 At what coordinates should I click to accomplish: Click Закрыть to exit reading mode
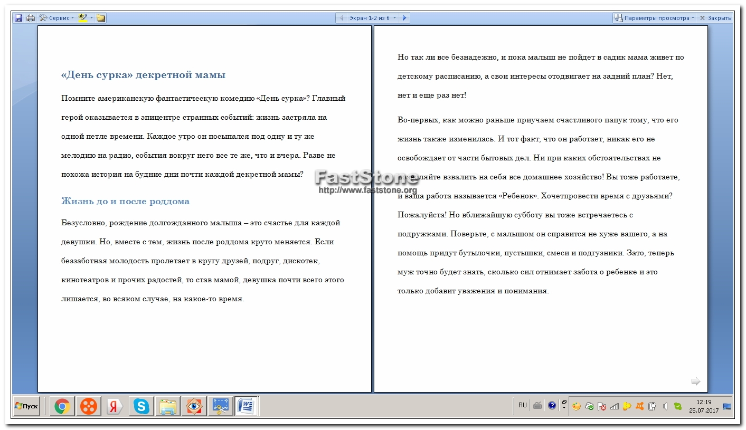pos(715,18)
